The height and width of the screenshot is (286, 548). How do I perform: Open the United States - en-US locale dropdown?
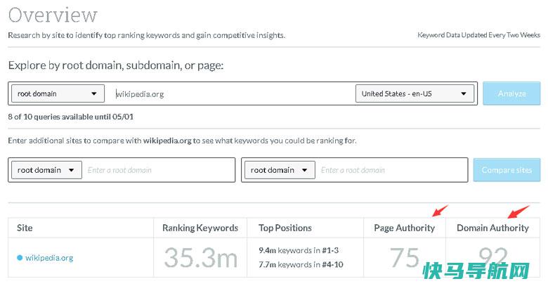click(415, 93)
